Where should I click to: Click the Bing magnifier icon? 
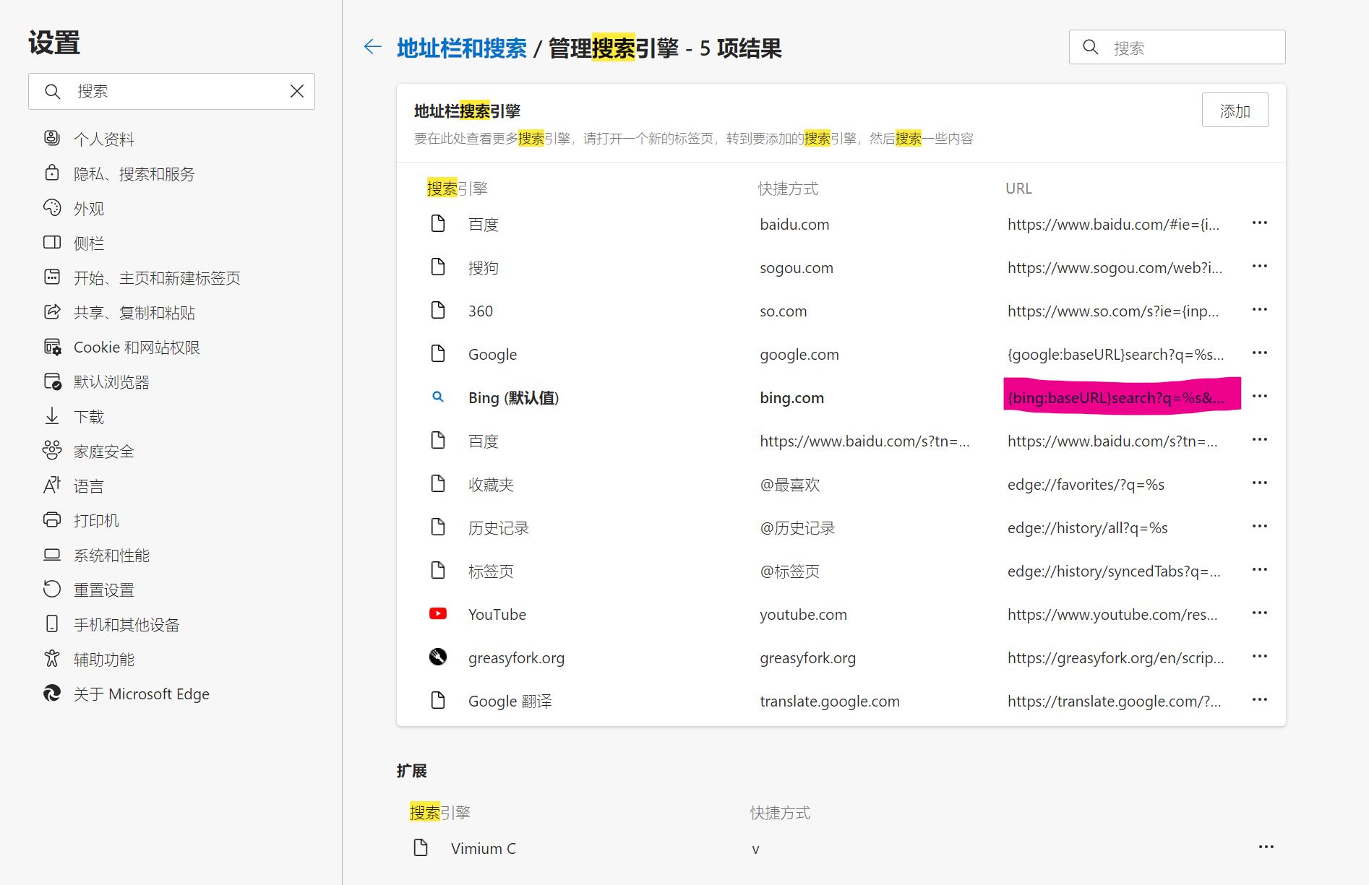438,397
